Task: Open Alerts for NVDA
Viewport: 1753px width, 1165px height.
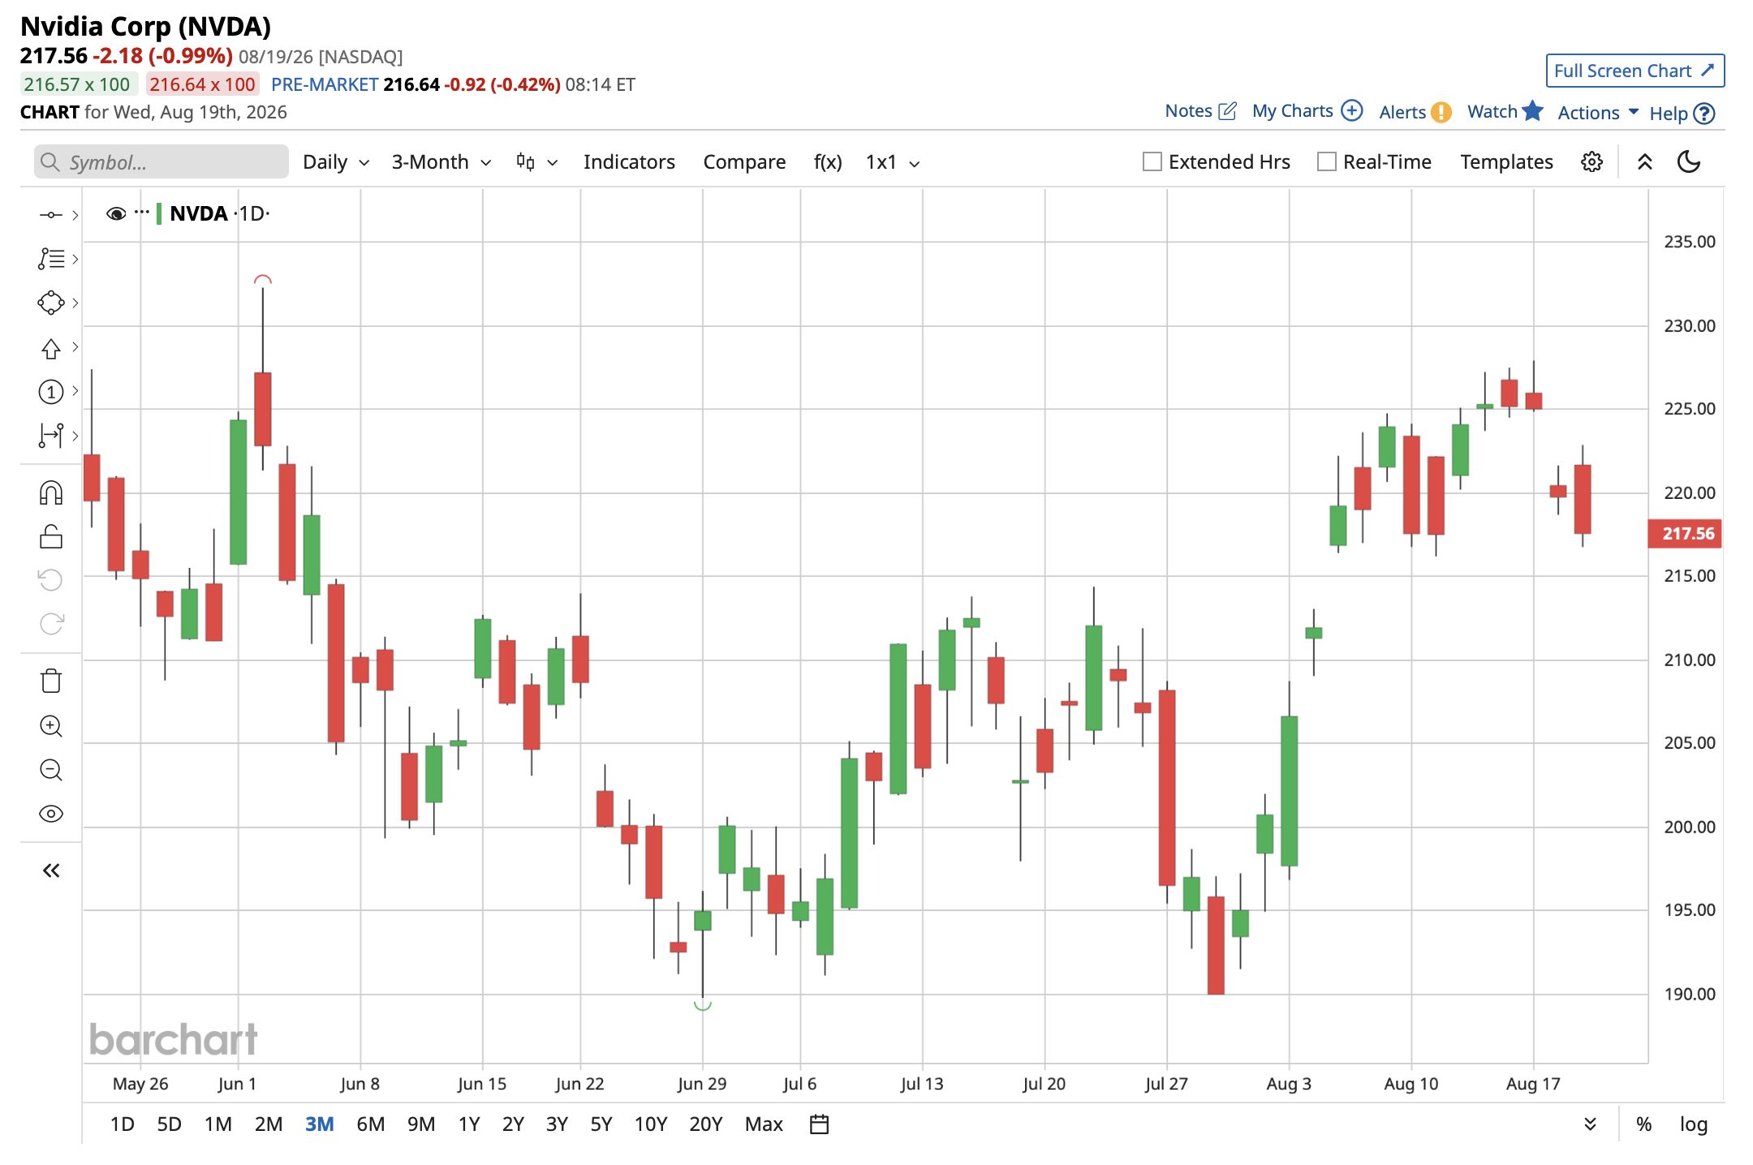Action: 1415,112
